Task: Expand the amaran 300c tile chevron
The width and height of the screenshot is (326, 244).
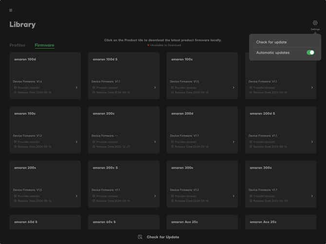Action: tap(234, 196)
